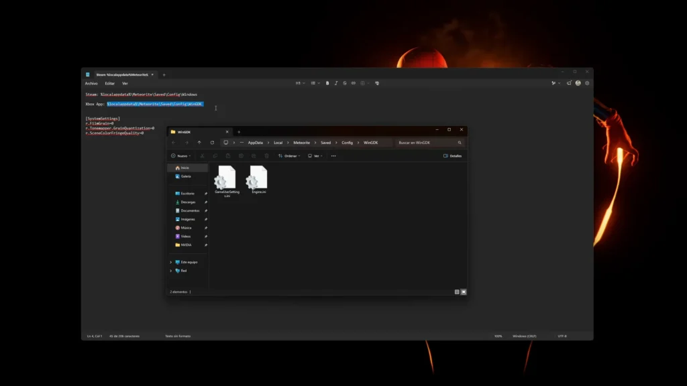Add a new File Explorer tab
Screen dimensions: 687x386
(x=239, y=132)
